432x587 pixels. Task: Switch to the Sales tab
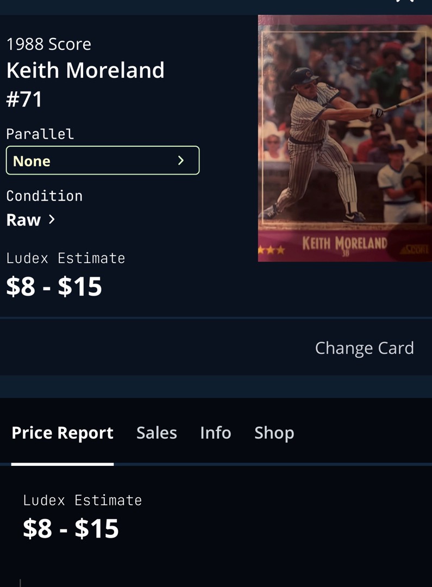pos(156,433)
